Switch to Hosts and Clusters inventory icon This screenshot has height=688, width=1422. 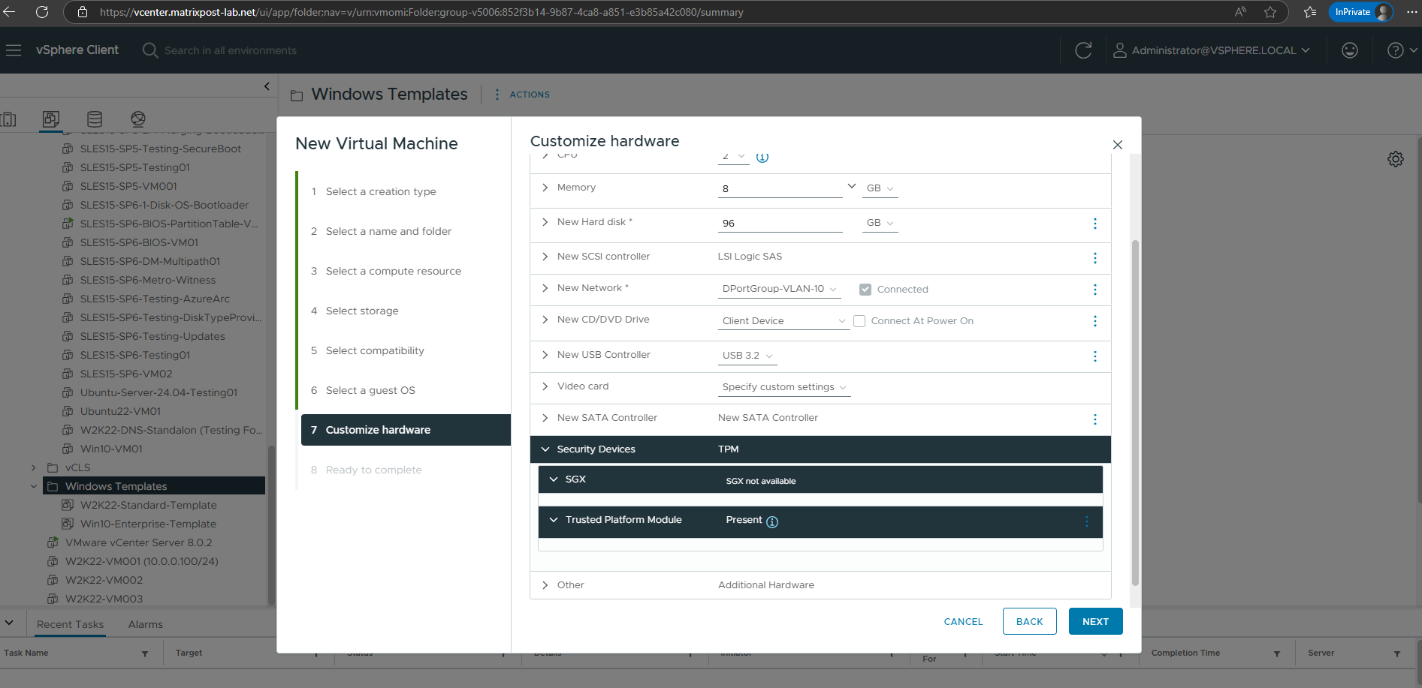coord(8,119)
